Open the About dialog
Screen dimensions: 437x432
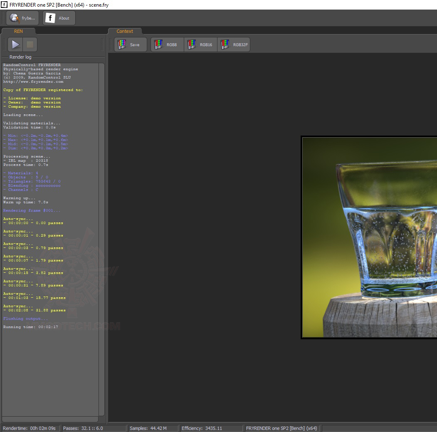(59, 18)
